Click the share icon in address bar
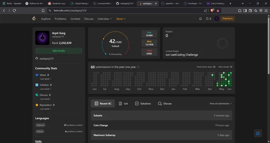 tap(205, 10)
